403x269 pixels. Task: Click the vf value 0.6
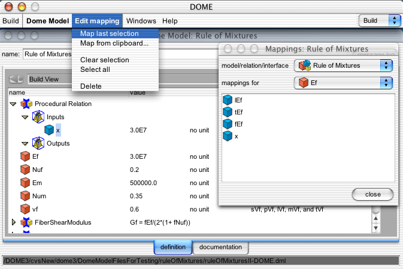coord(134,209)
